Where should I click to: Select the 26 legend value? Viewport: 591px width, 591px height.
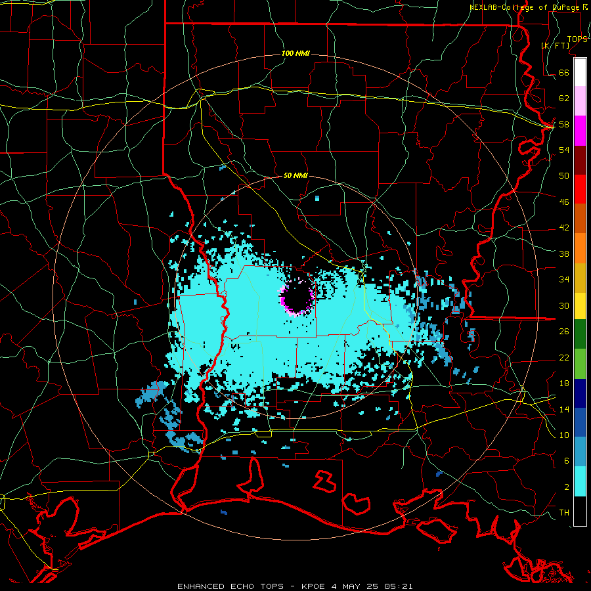tap(564, 332)
